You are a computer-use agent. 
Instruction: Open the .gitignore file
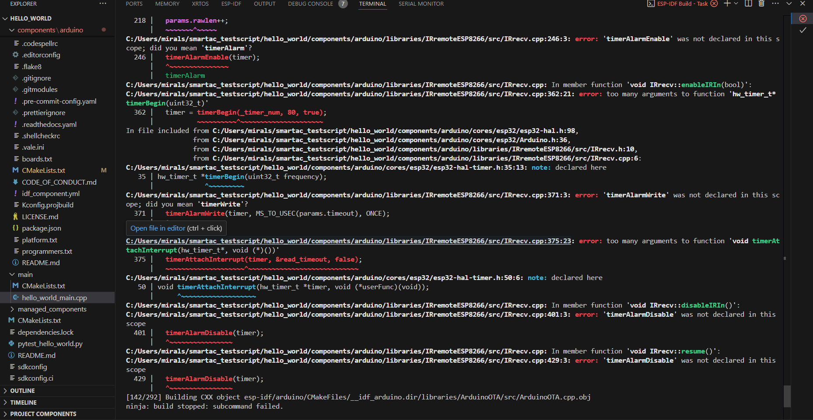pos(37,78)
